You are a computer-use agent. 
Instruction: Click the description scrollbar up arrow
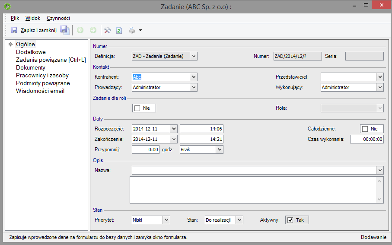379,181
